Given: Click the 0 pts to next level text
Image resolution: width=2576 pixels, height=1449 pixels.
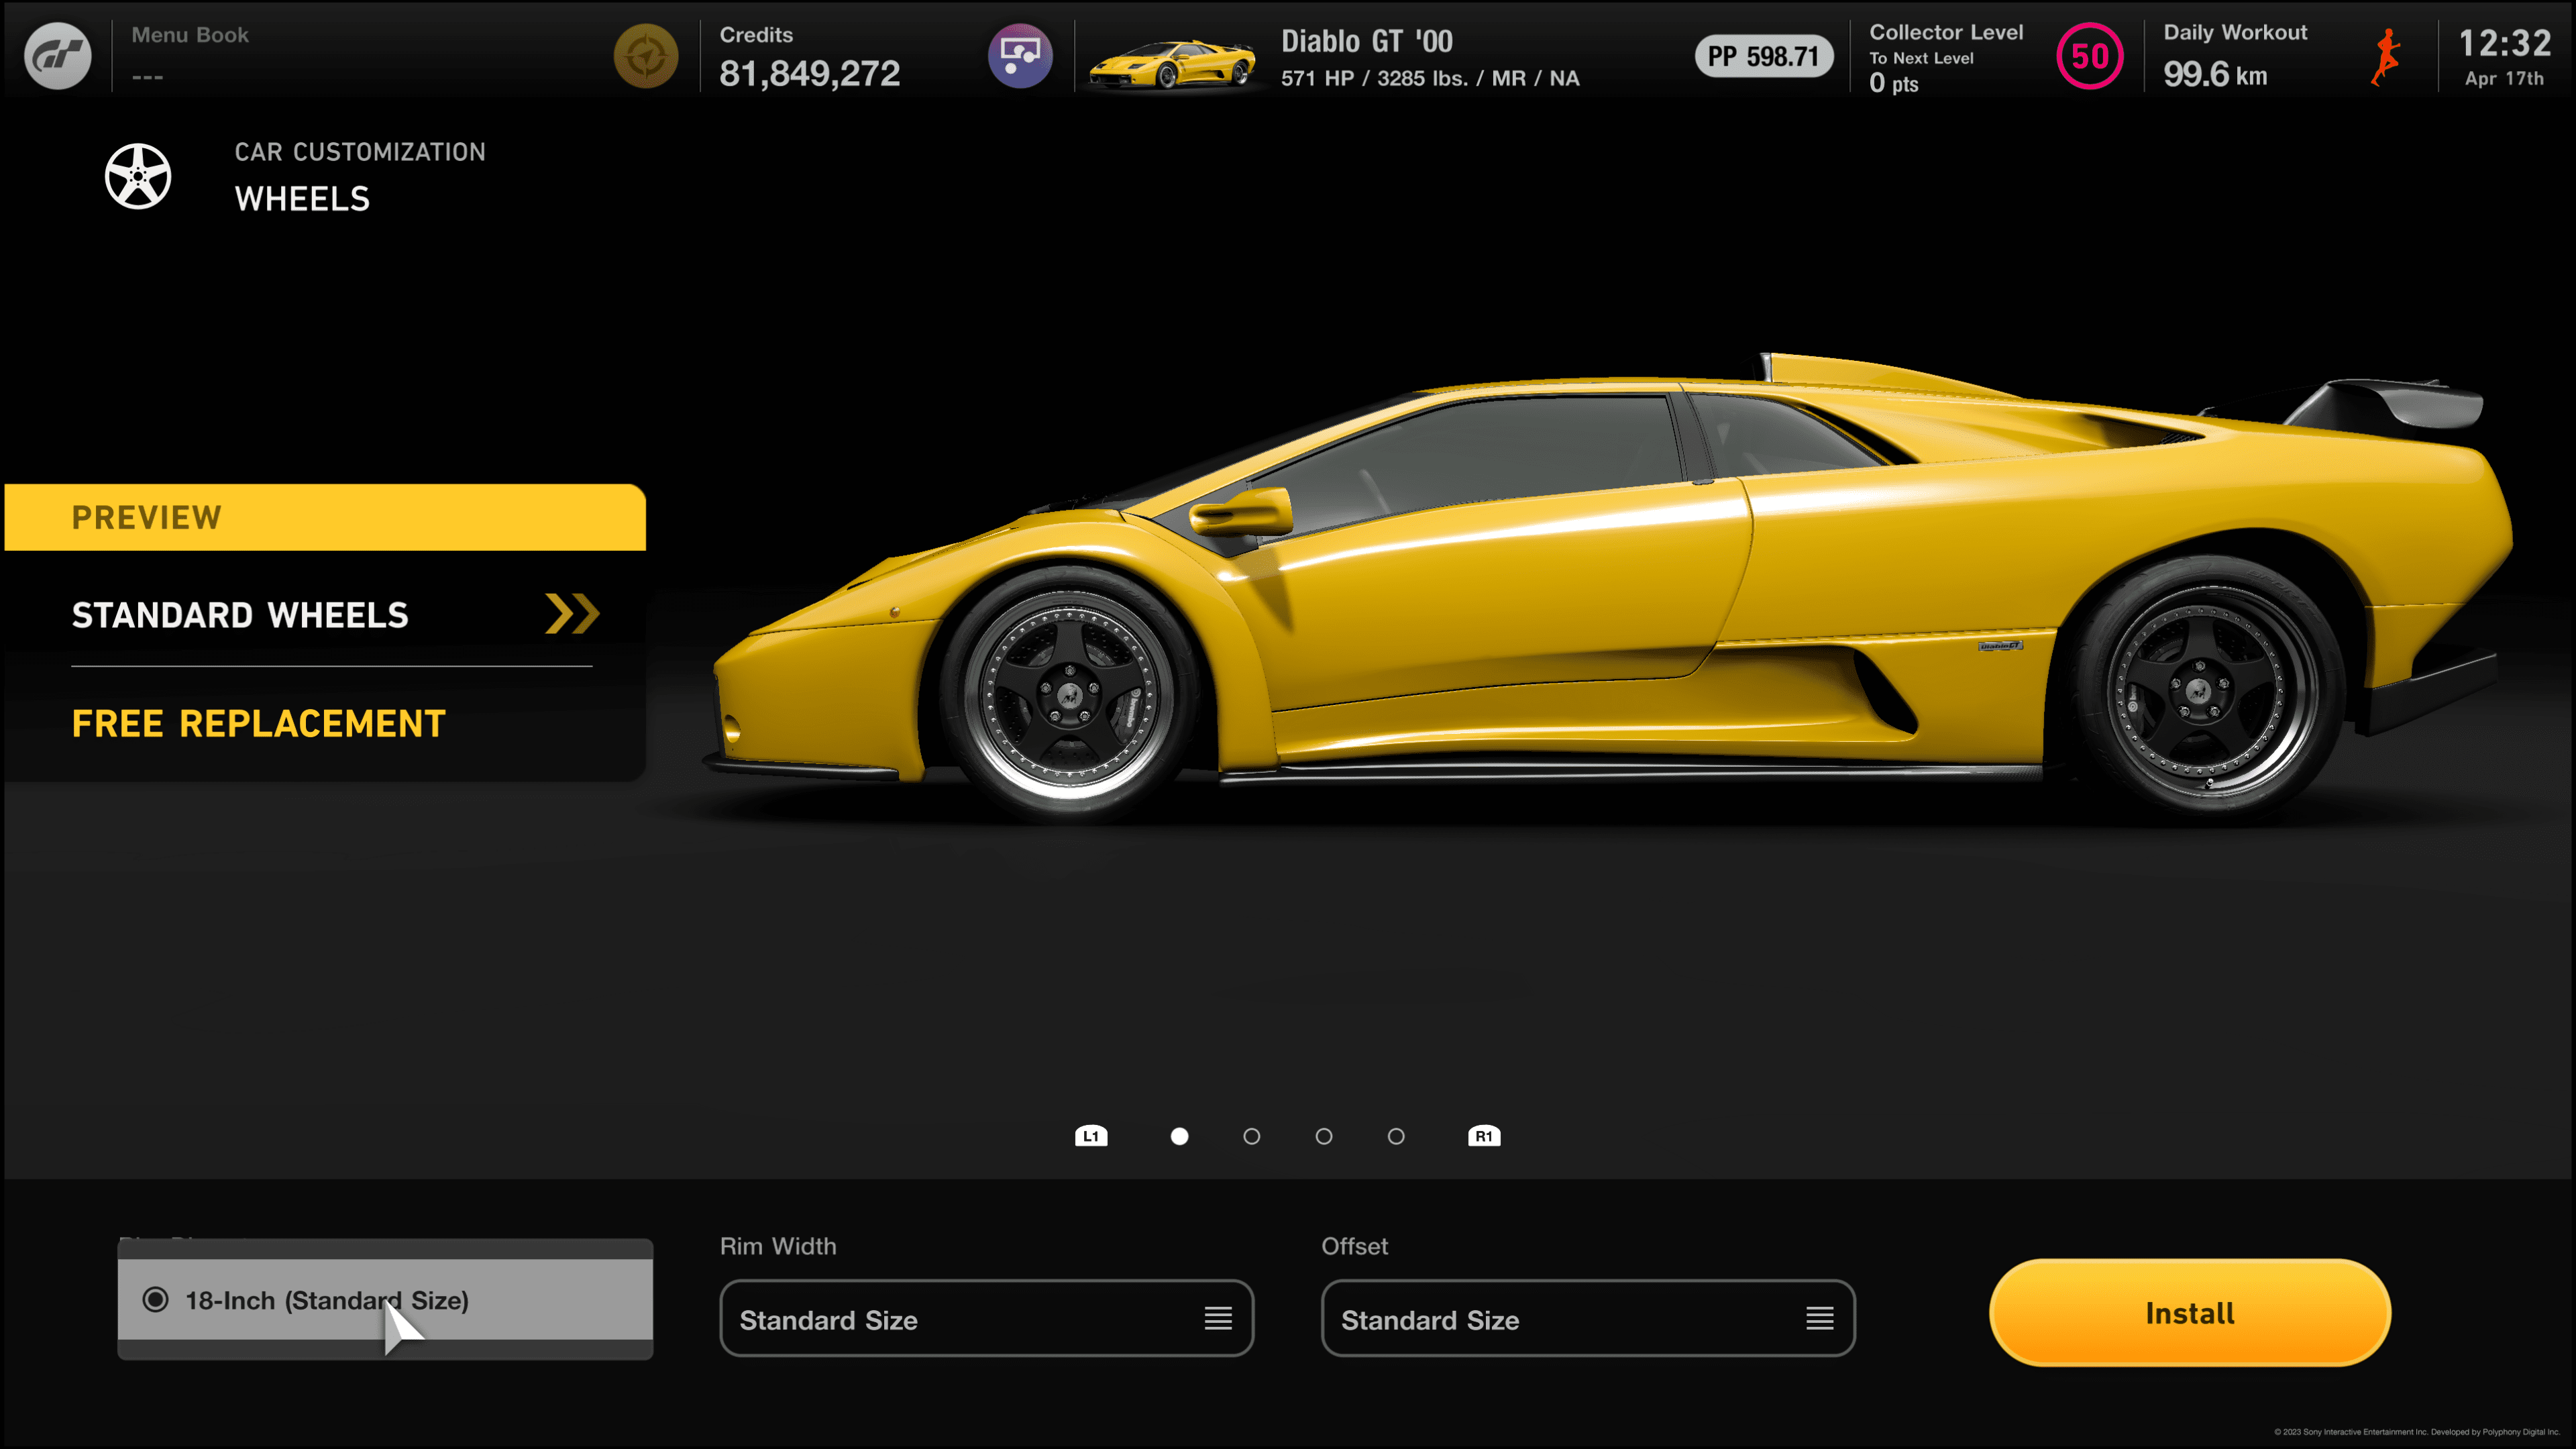Looking at the screenshot, I should click(1894, 83).
